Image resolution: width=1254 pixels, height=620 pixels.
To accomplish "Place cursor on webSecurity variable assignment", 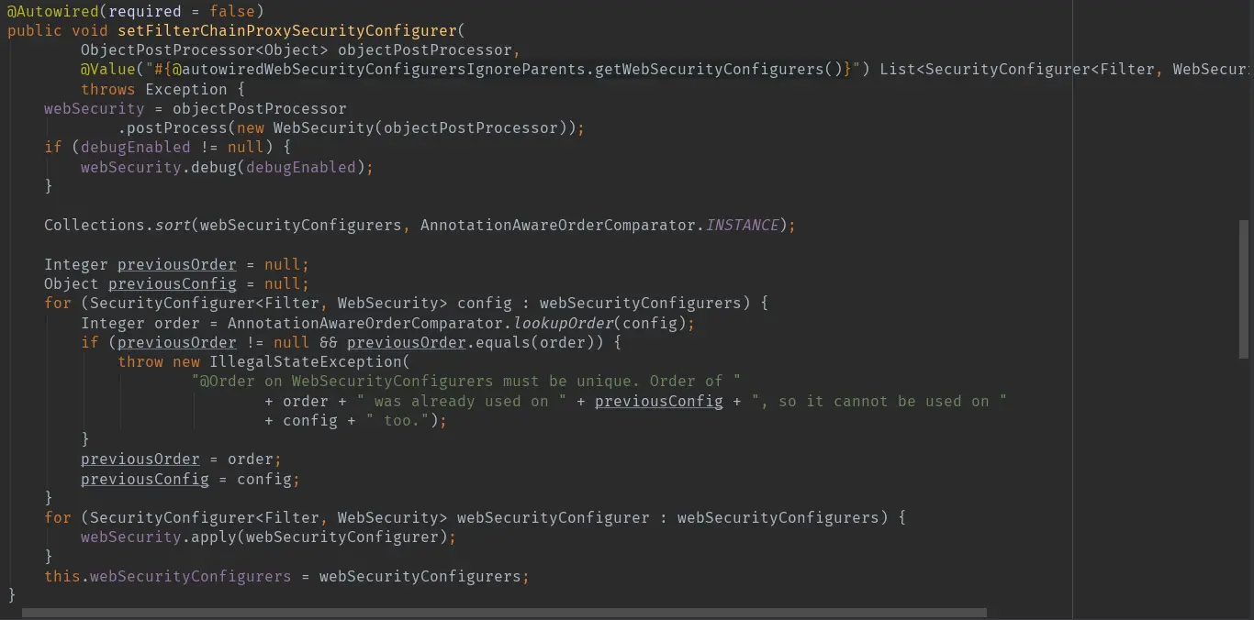I will pos(94,108).
